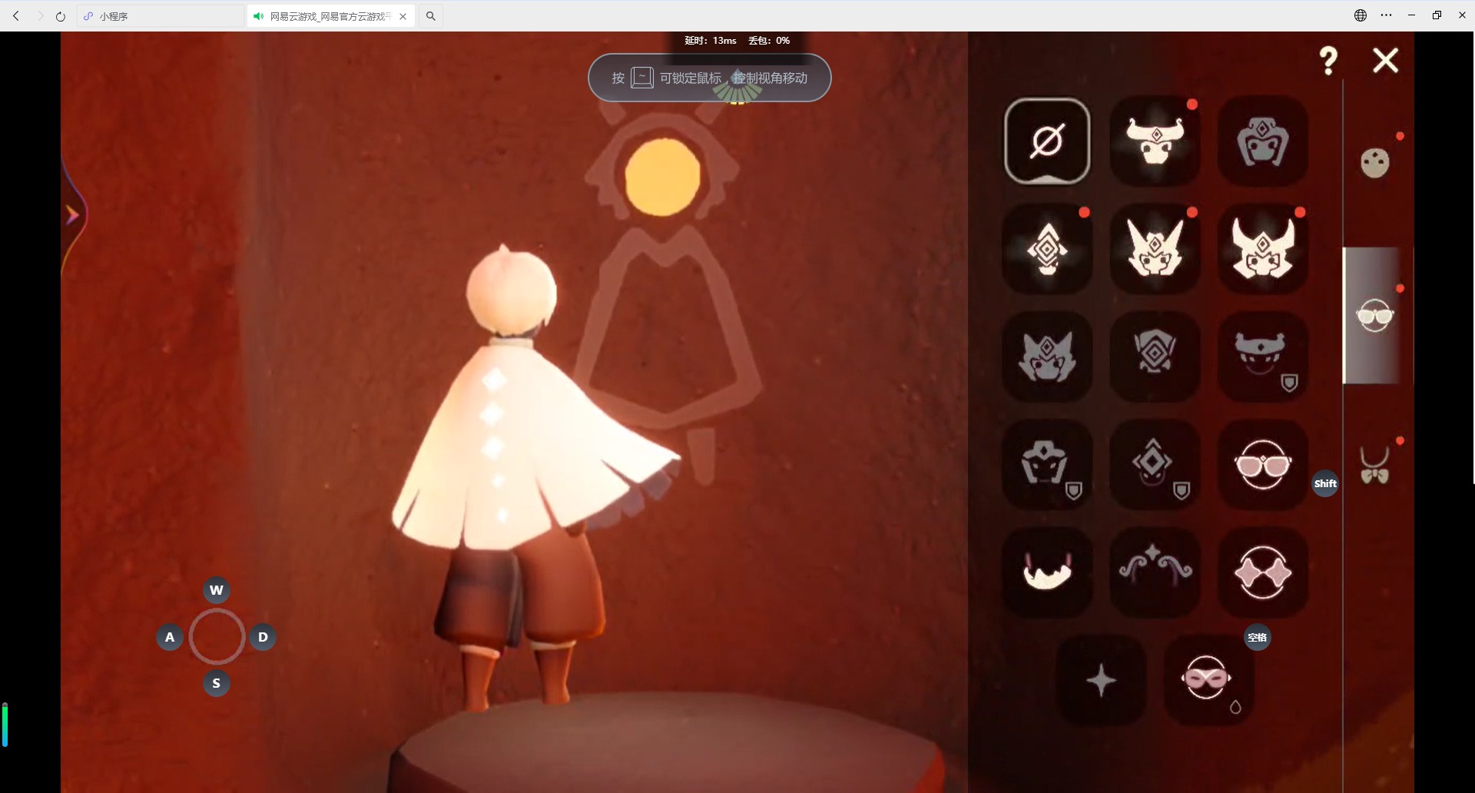
Task: Click the S movement key
Action: [x=217, y=683]
